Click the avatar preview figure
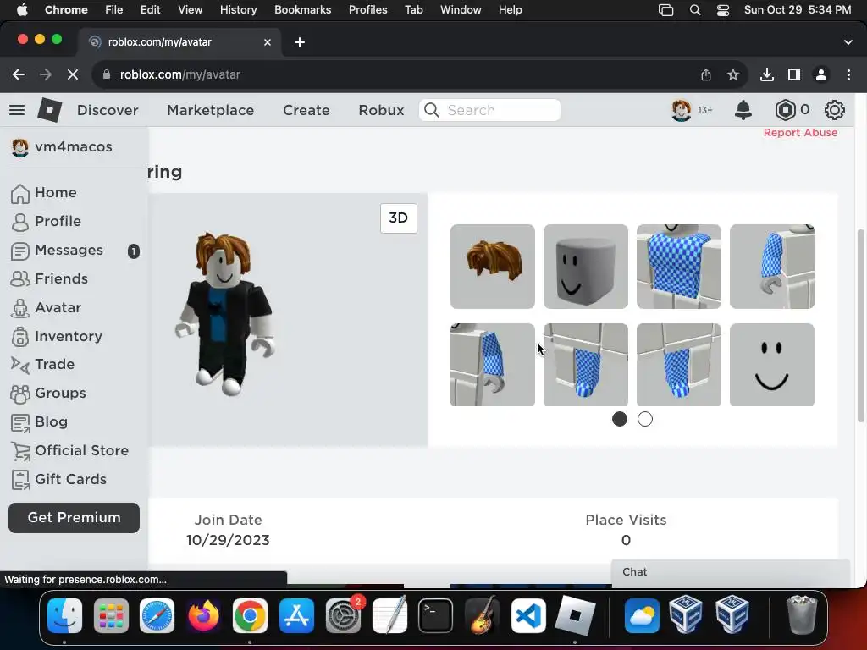This screenshot has width=867, height=650. point(224,314)
